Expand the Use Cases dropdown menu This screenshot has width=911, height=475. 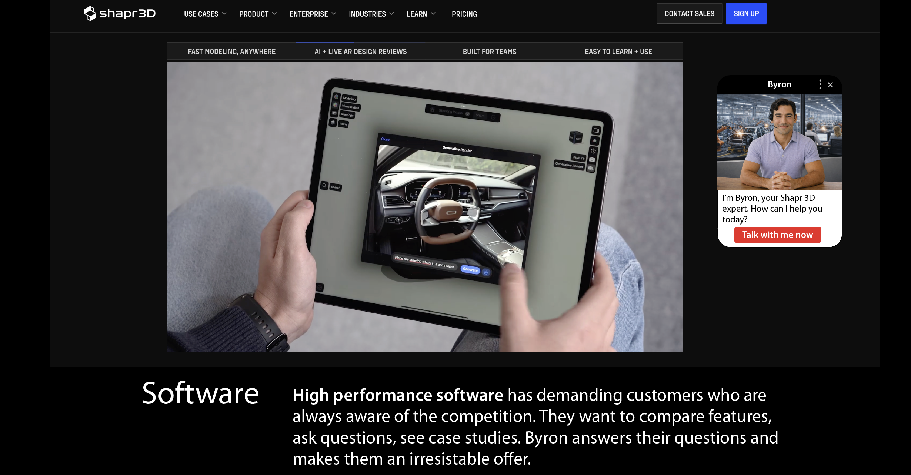205,14
